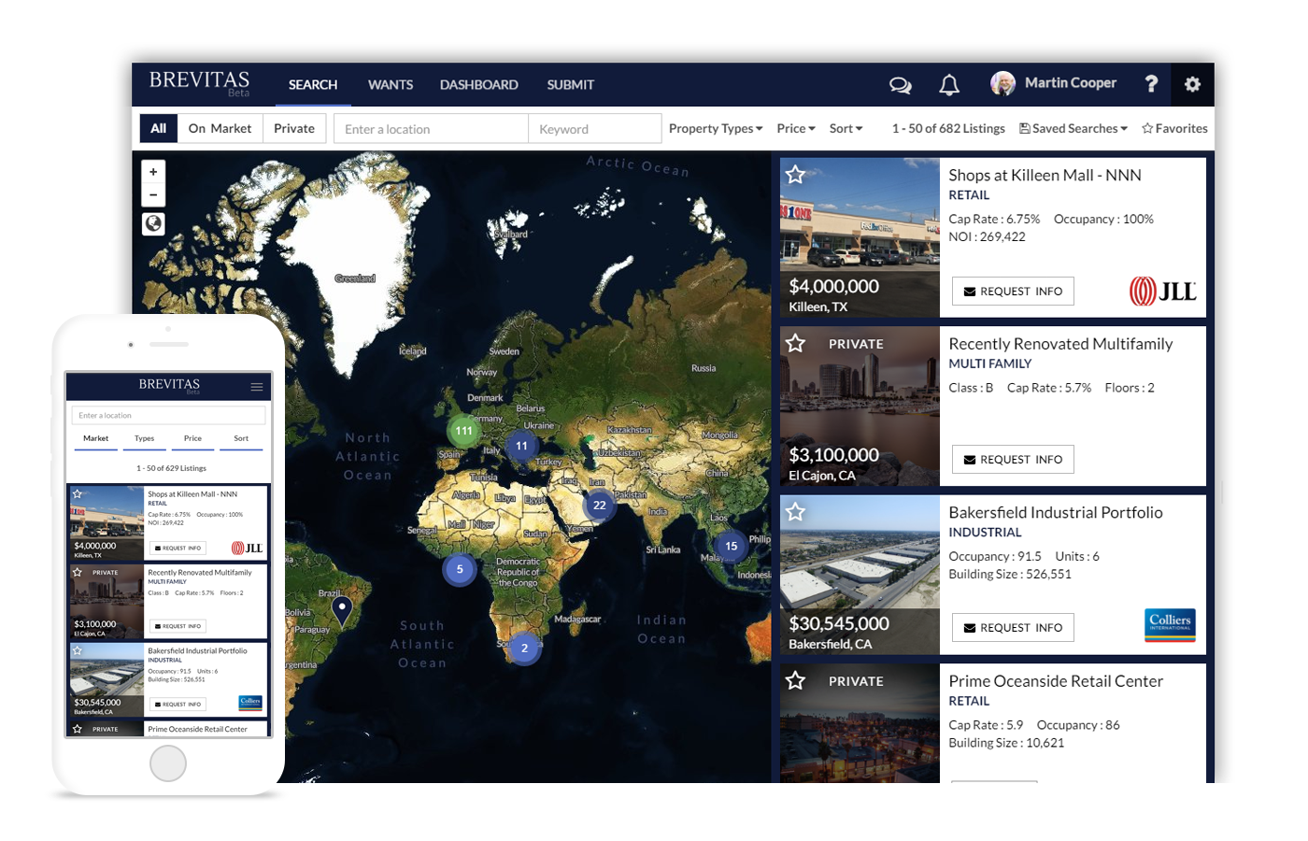1308x841 pixels.
Task: Request info for Bakersfield Industrial Portfolio
Action: pyautogui.click(x=1013, y=628)
